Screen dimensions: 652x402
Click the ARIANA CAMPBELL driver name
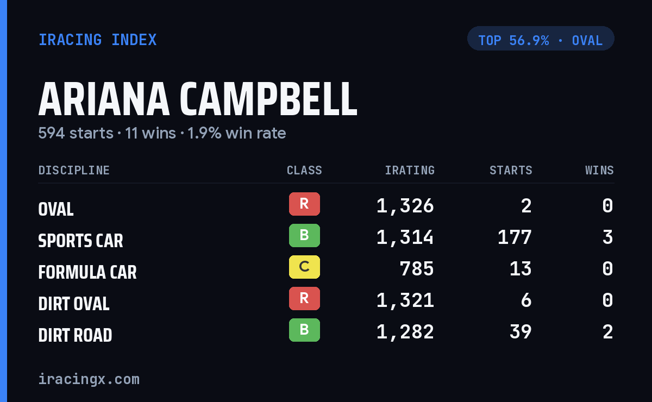pos(198,99)
